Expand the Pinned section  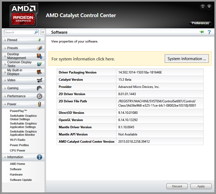tap(23, 40)
